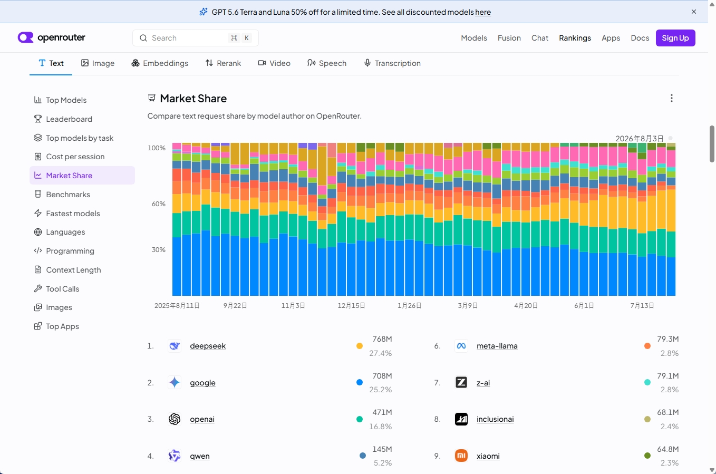Go to the Leaderboard sidebar label
Screen dimensions: 716x474
(69, 119)
